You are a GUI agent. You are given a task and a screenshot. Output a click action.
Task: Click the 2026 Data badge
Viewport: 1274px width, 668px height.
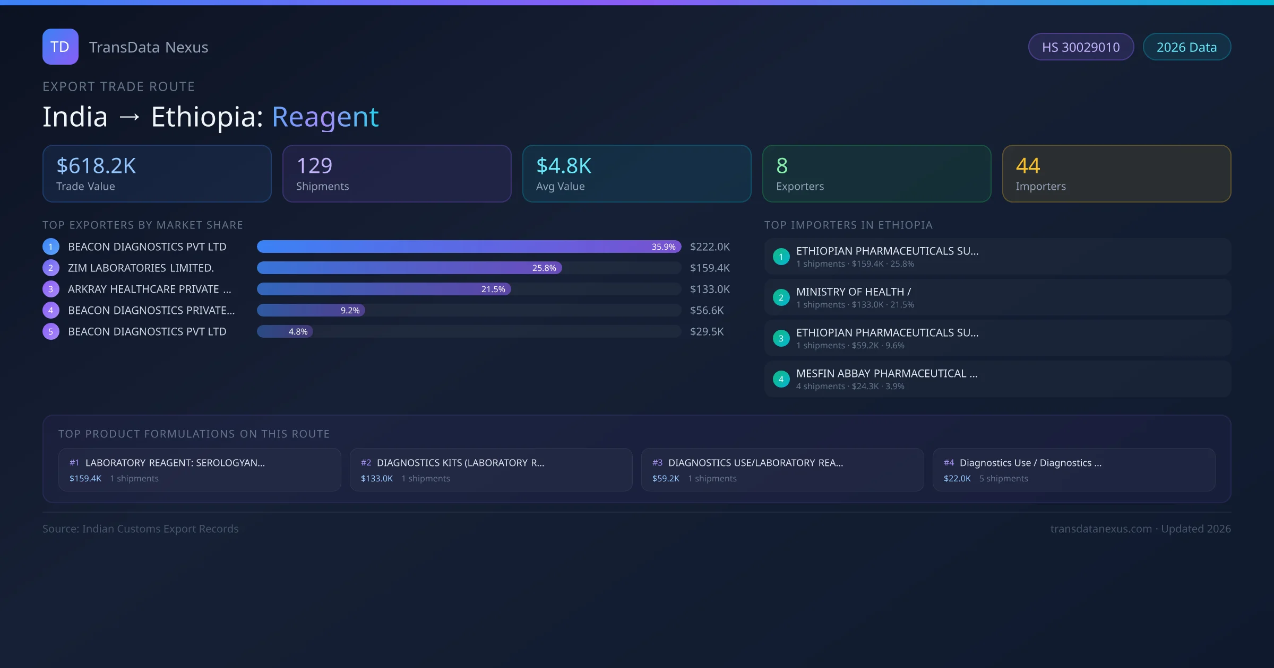[1186, 47]
